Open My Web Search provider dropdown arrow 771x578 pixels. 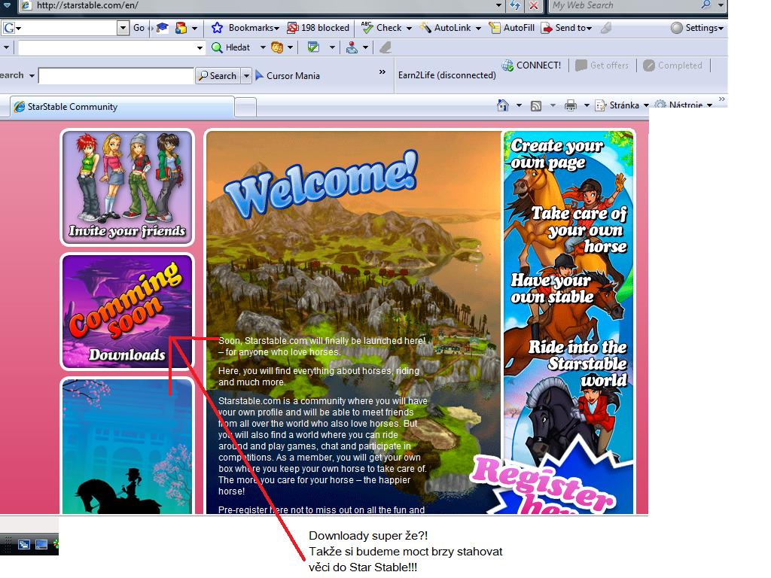pos(721,5)
